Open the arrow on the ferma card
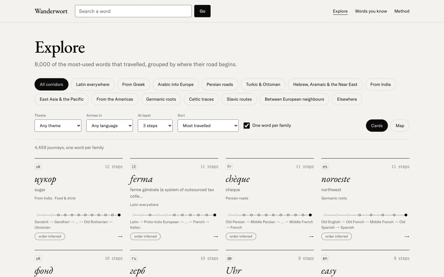 coord(216,237)
